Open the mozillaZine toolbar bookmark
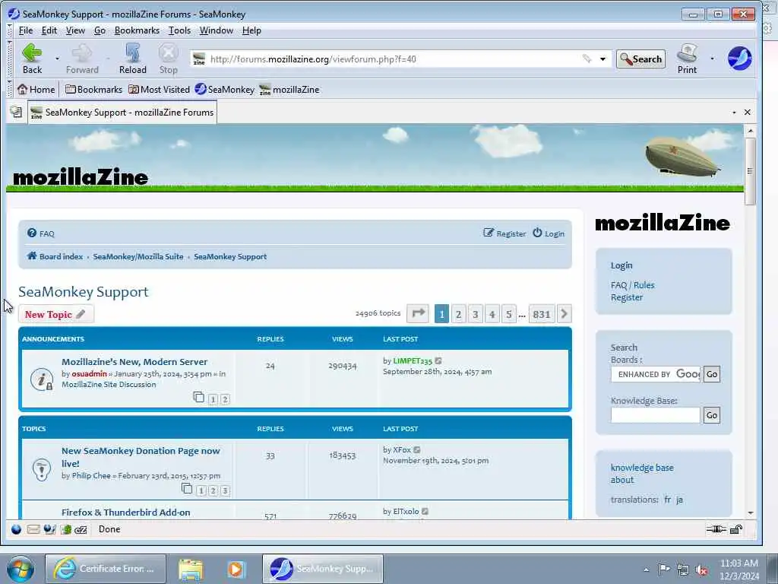Image resolution: width=778 pixels, height=584 pixels. 289,90
